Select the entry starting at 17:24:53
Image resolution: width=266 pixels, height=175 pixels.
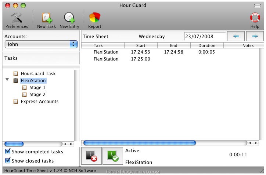[170, 52]
